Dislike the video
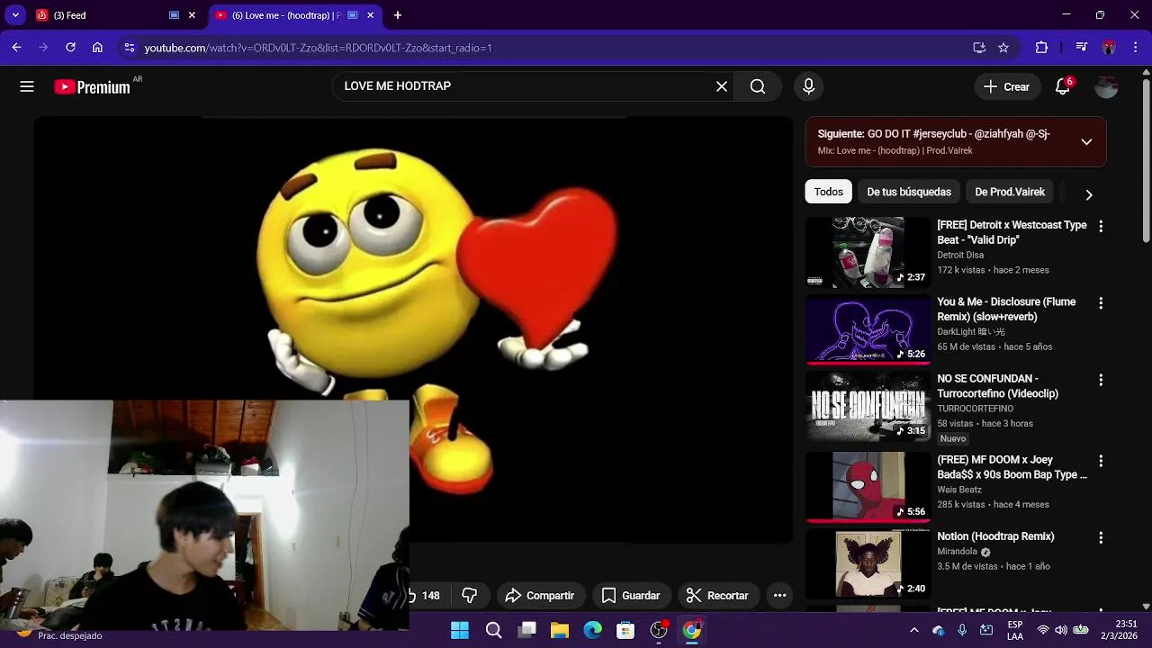This screenshot has width=1152, height=648. 470,595
